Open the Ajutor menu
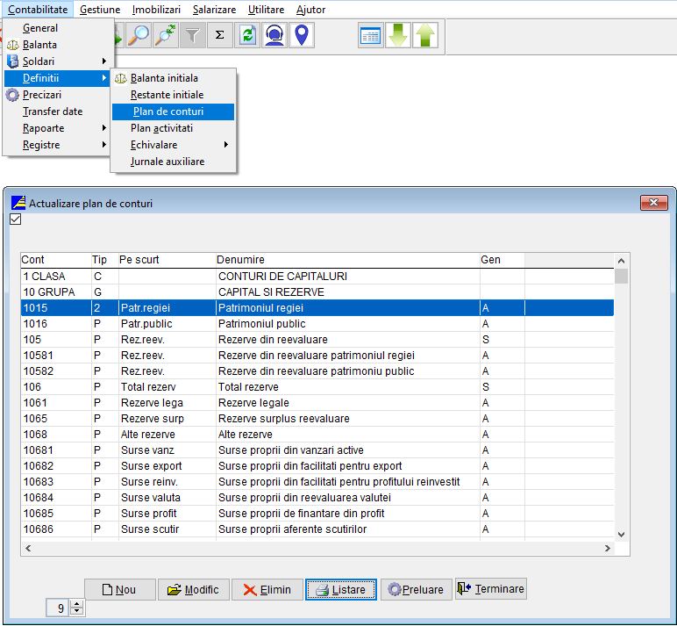677x626 pixels. click(310, 9)
